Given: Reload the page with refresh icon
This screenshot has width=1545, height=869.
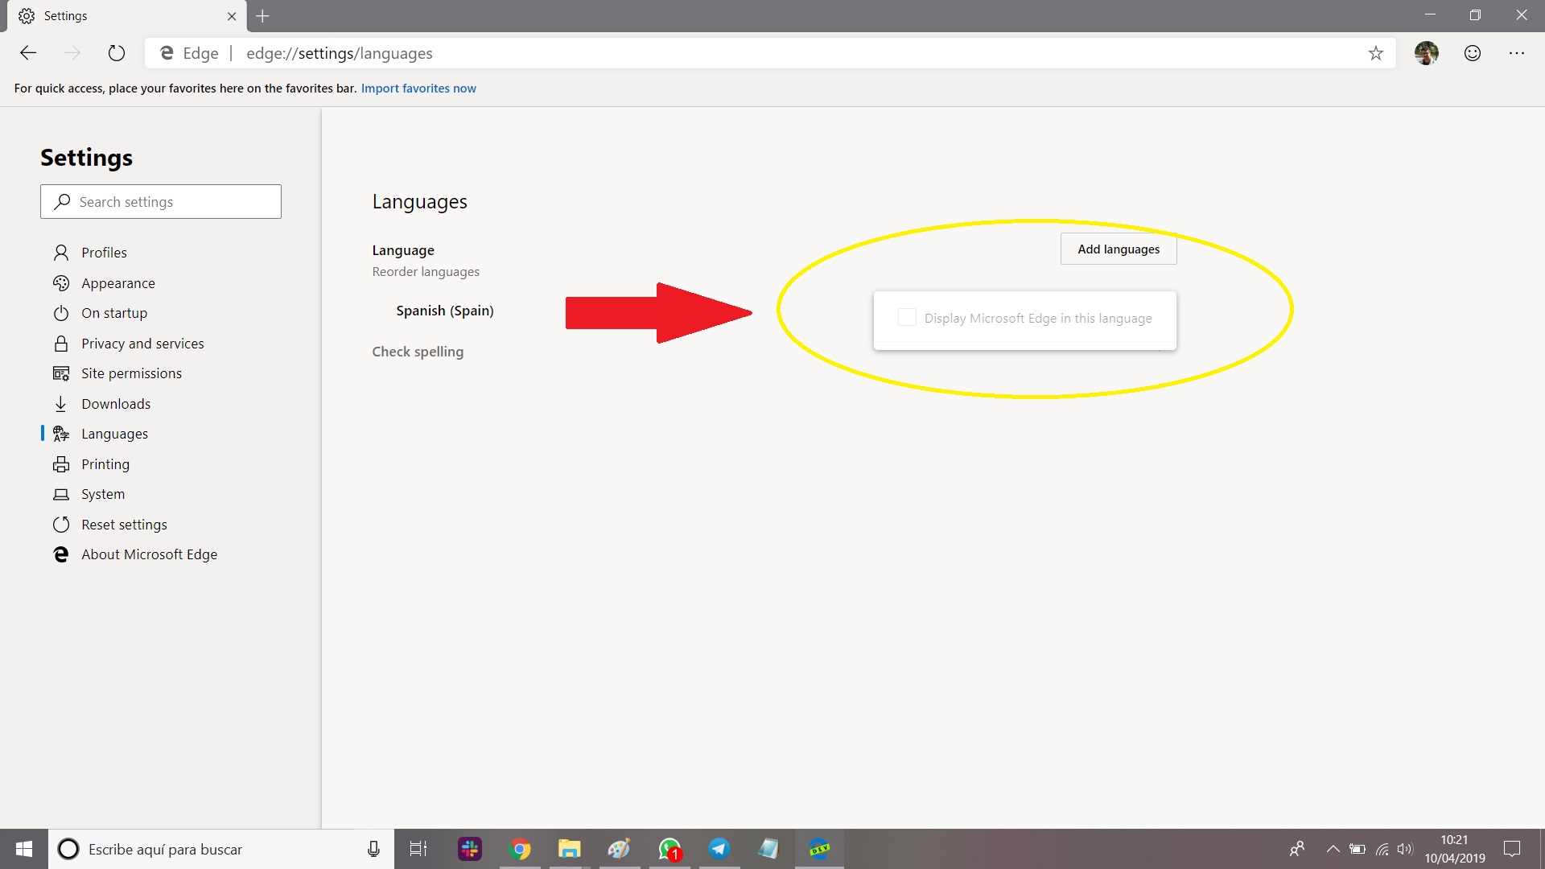Looking at the screenshot, I should 117,53.
